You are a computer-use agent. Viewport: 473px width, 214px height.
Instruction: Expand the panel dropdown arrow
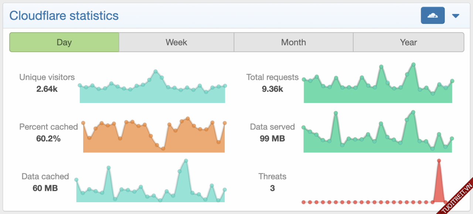pyautogui.click(x=456, y=16)
